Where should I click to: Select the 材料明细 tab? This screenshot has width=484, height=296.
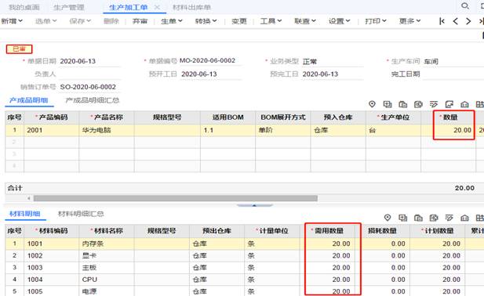coord(24,214)
